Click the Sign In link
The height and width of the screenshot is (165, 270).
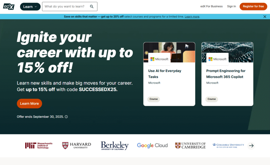(232, 6)
